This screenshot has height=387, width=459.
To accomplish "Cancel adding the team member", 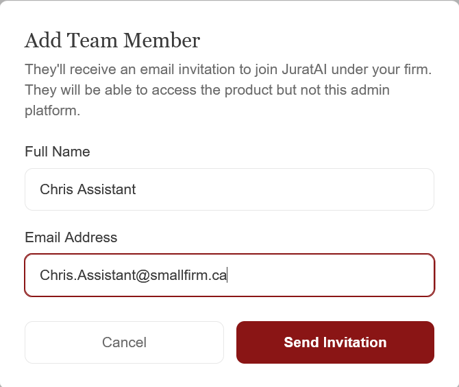I will pos(124,342).
